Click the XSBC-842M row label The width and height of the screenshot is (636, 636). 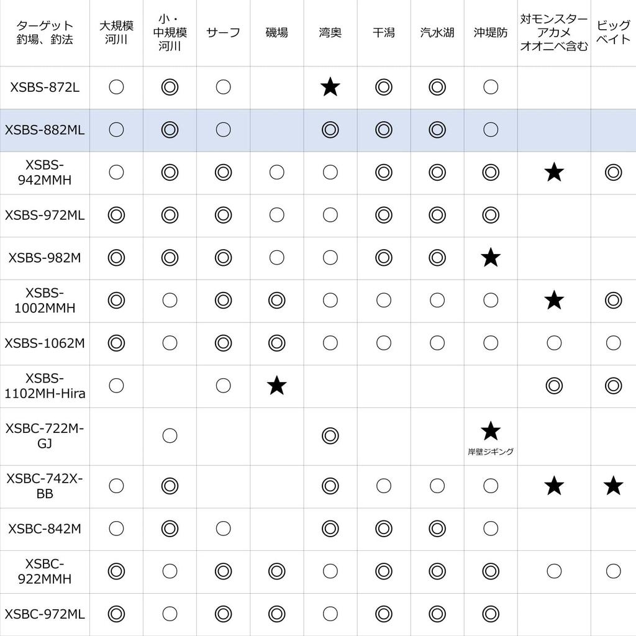click(45, 529)
